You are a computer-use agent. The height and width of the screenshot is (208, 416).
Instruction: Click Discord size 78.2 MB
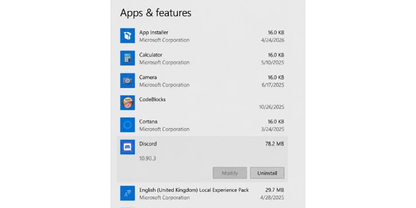coord(274,144)
